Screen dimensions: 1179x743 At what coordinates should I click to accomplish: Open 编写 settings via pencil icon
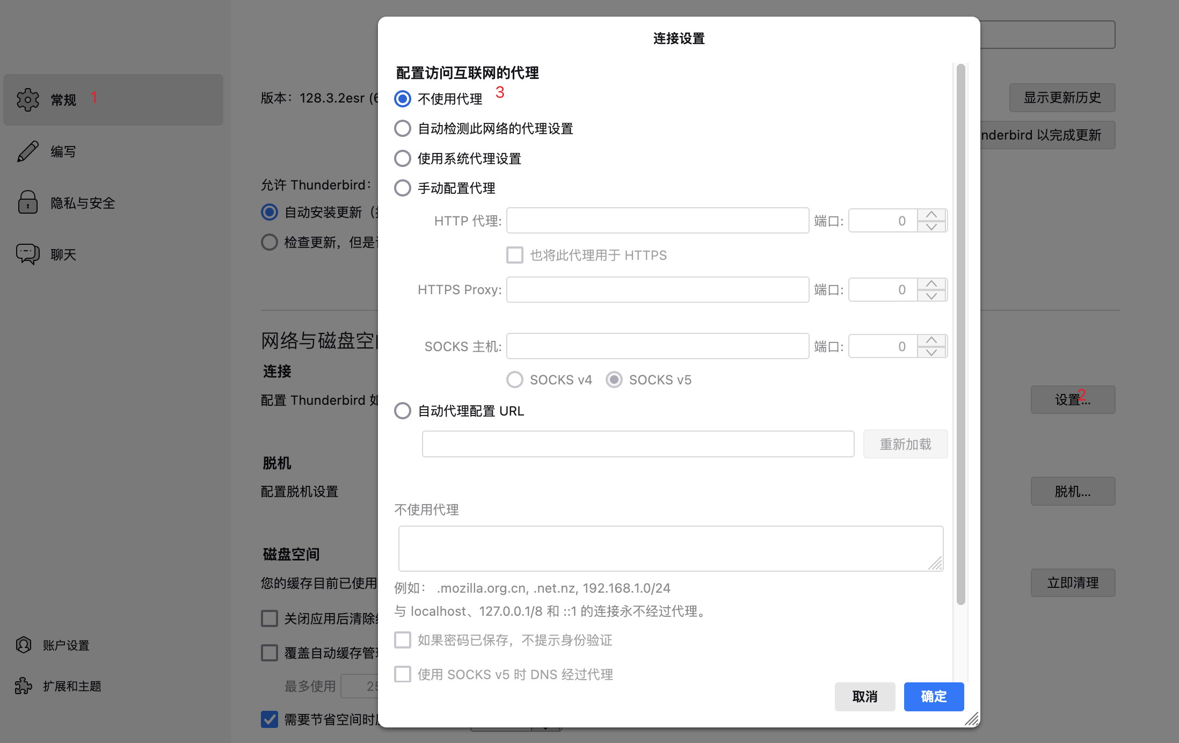point(27,151)
